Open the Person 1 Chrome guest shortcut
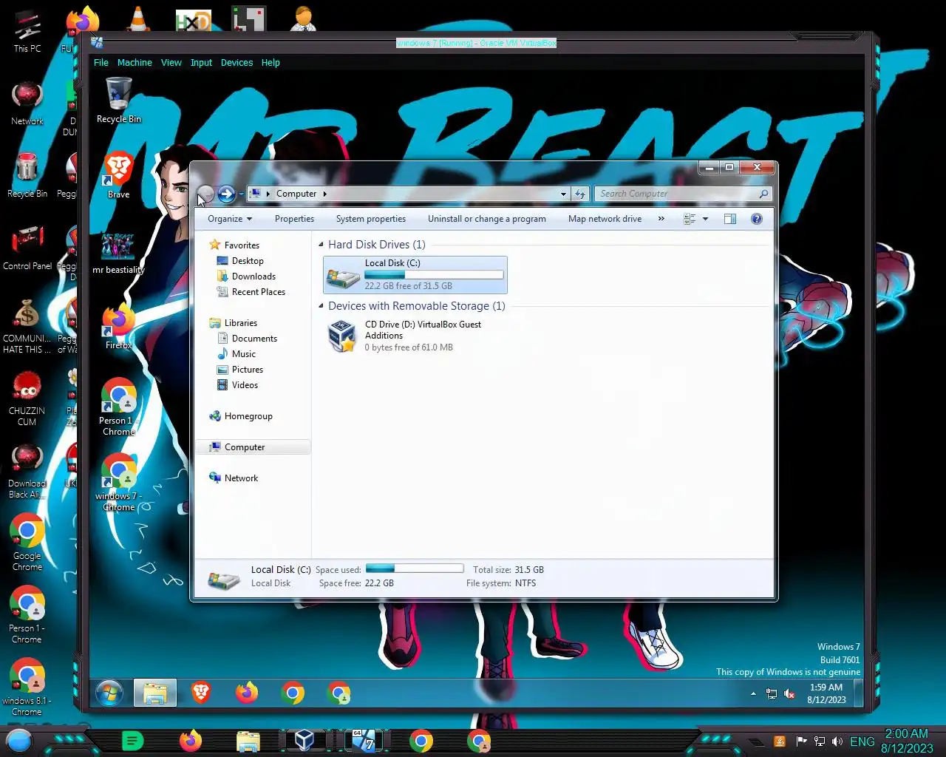946x757 pixels. click(x=118, y=407)
